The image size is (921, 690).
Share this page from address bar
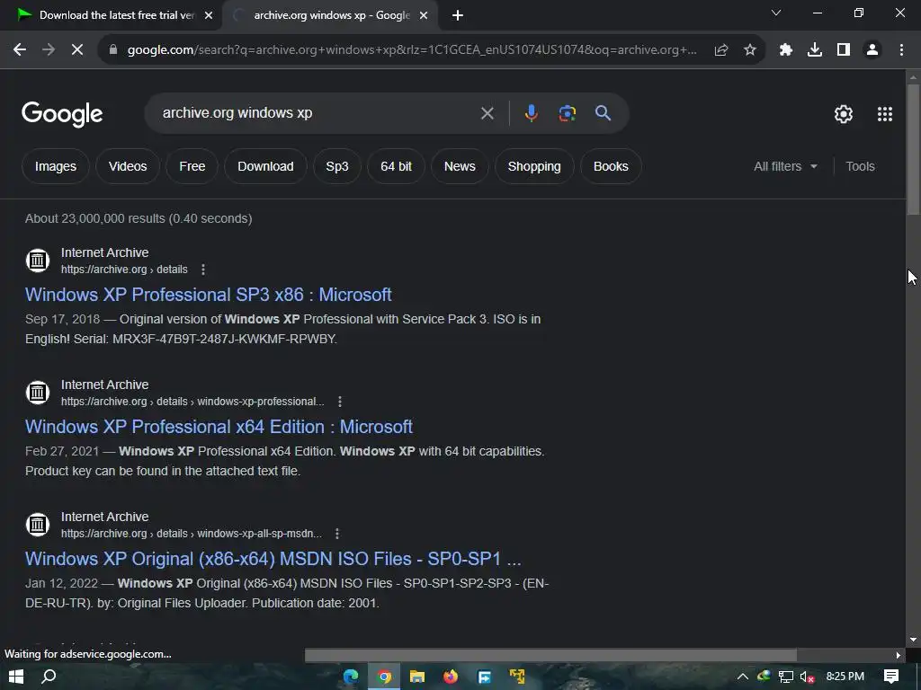click(x=721, y=50)
